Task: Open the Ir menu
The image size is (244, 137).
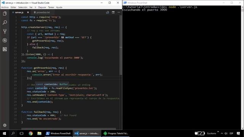Action: pyautogui.click(x=35, y=7)
